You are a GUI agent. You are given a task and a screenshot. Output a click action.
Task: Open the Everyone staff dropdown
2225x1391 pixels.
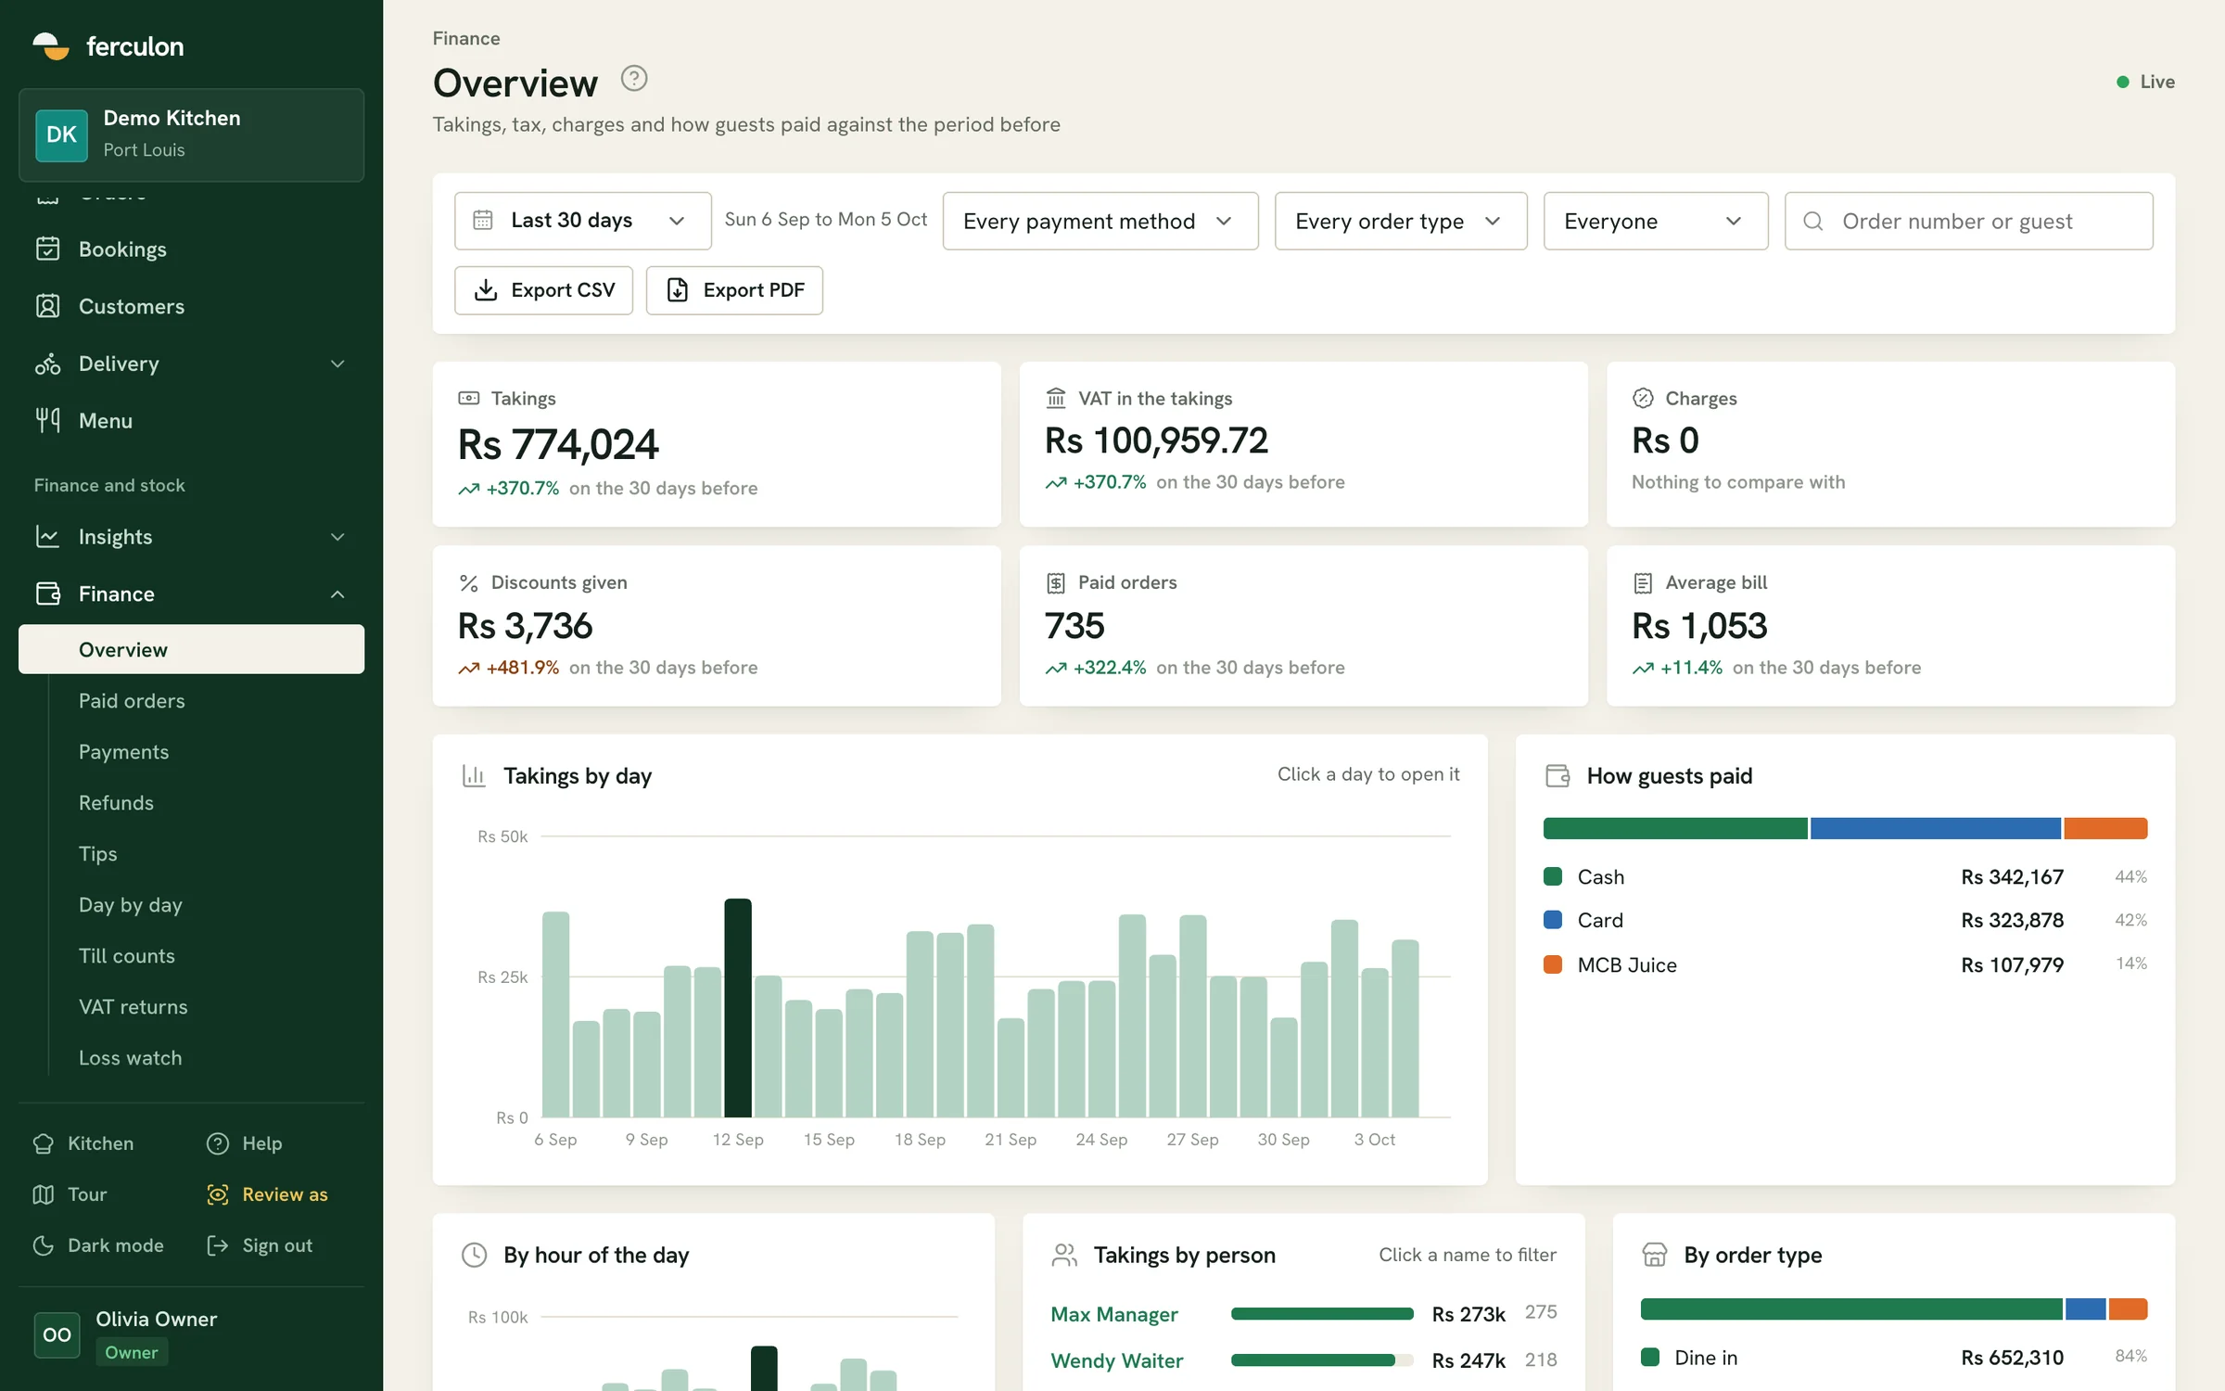click(1656, 221)
